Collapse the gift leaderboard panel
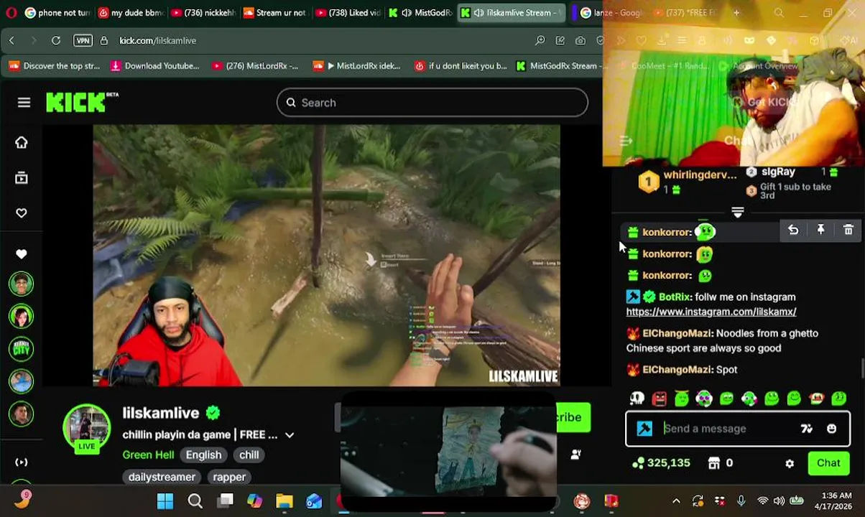The height and width of the screenshot is (517, 865). [737, 212]
